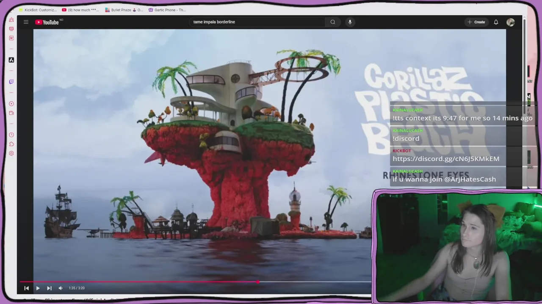Start voice search with the microphone icon
This screenshot has height=304, width=542.
(x=350, y=22)
